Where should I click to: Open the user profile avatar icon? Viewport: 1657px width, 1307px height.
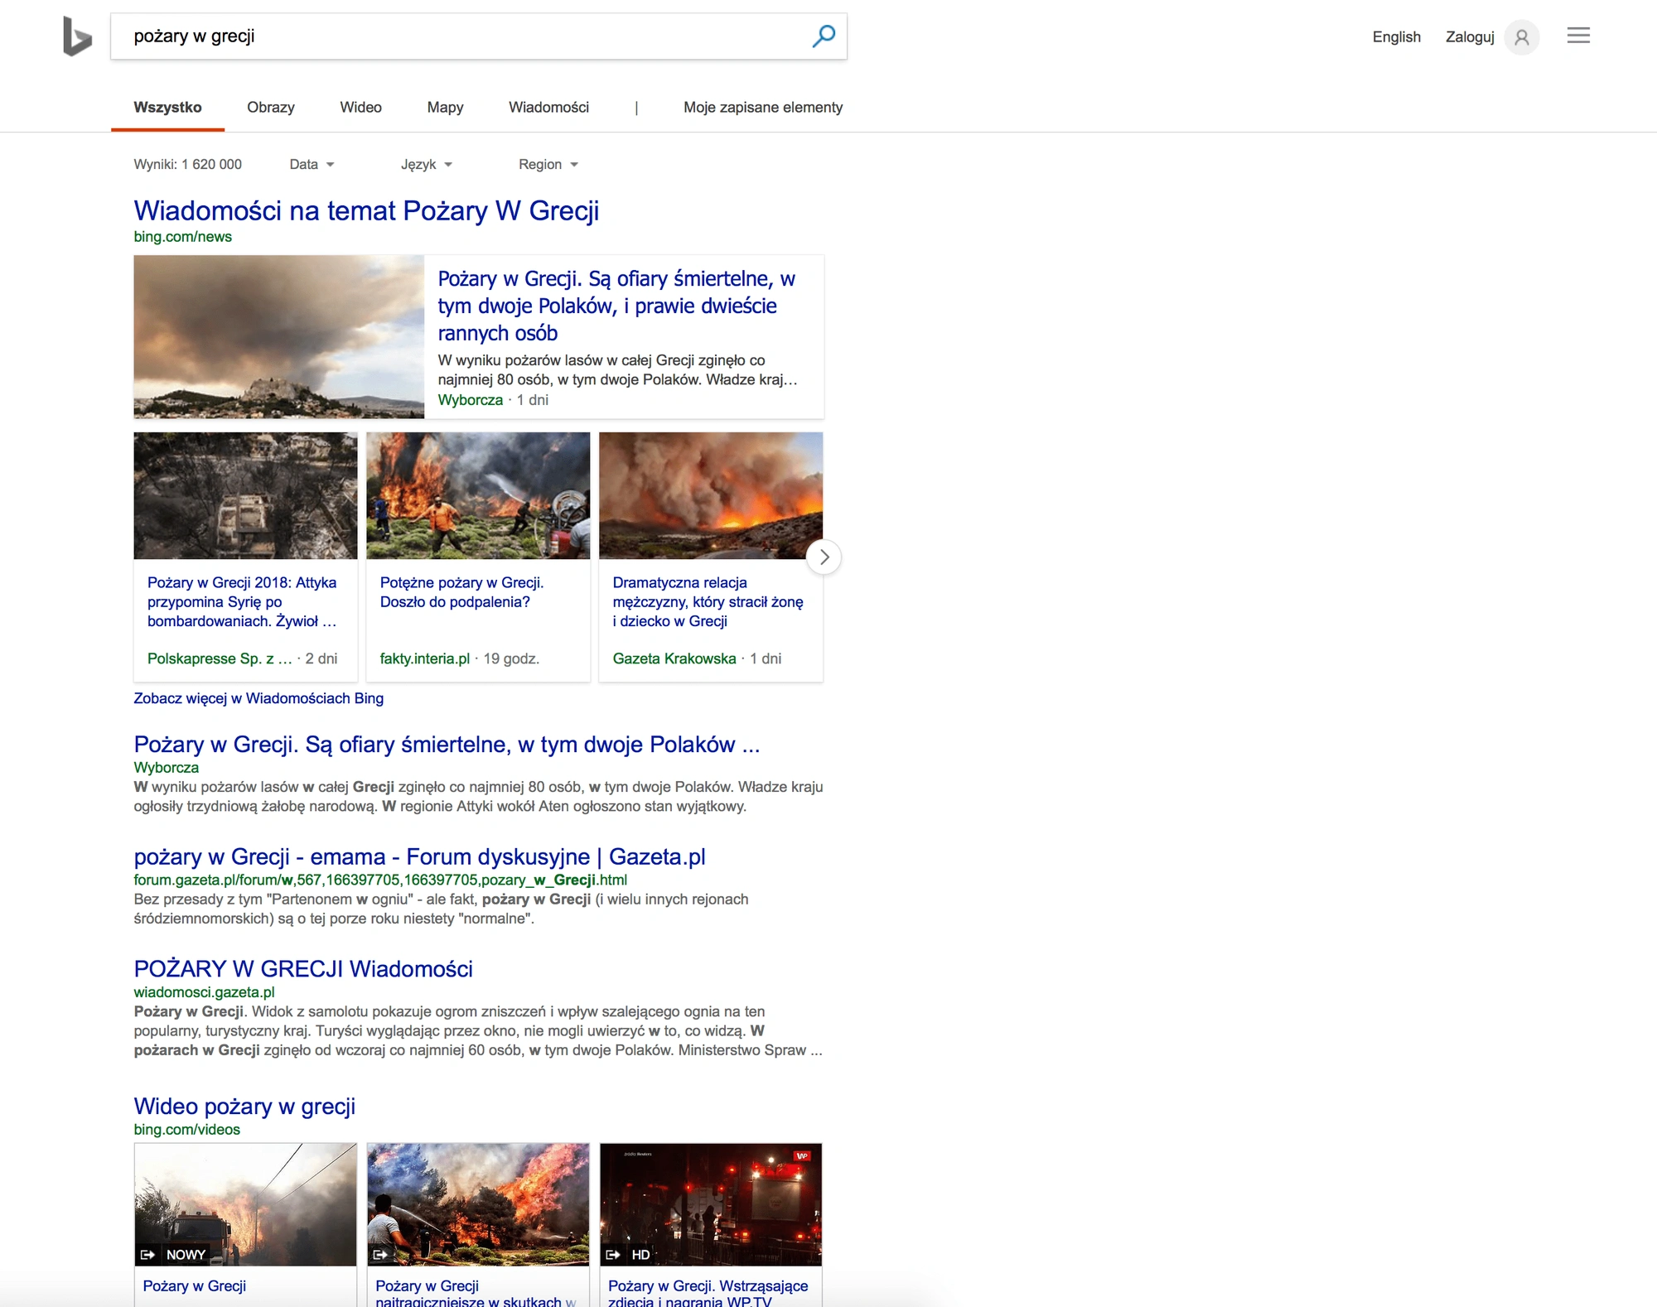1522,37
